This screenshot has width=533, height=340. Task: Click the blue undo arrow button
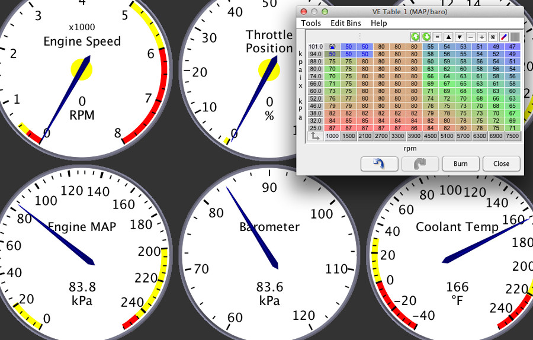379,163
